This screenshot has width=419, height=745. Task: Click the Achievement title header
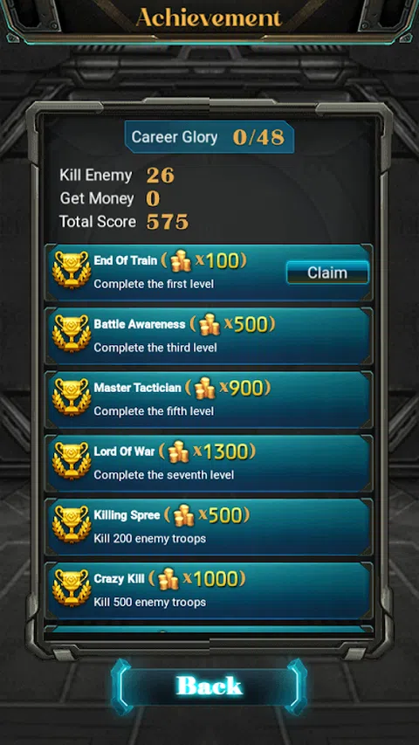point(209,18)
